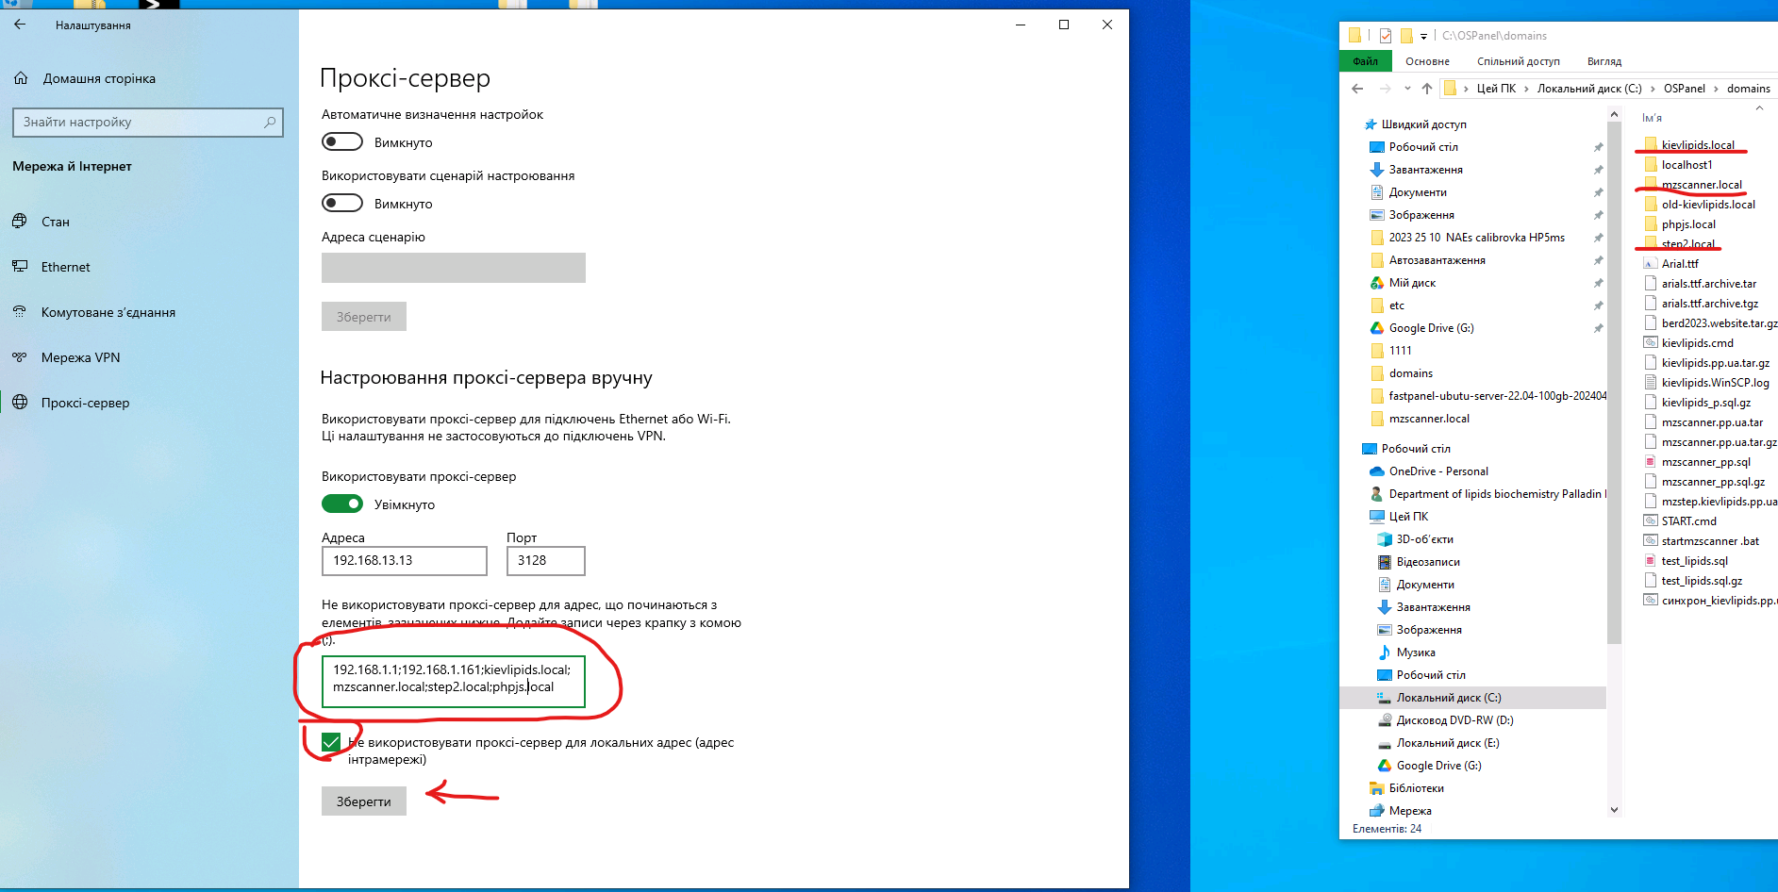The image size is (1778, 892).
Task: Click the search magnifier in settings search box
Action: 270,122
